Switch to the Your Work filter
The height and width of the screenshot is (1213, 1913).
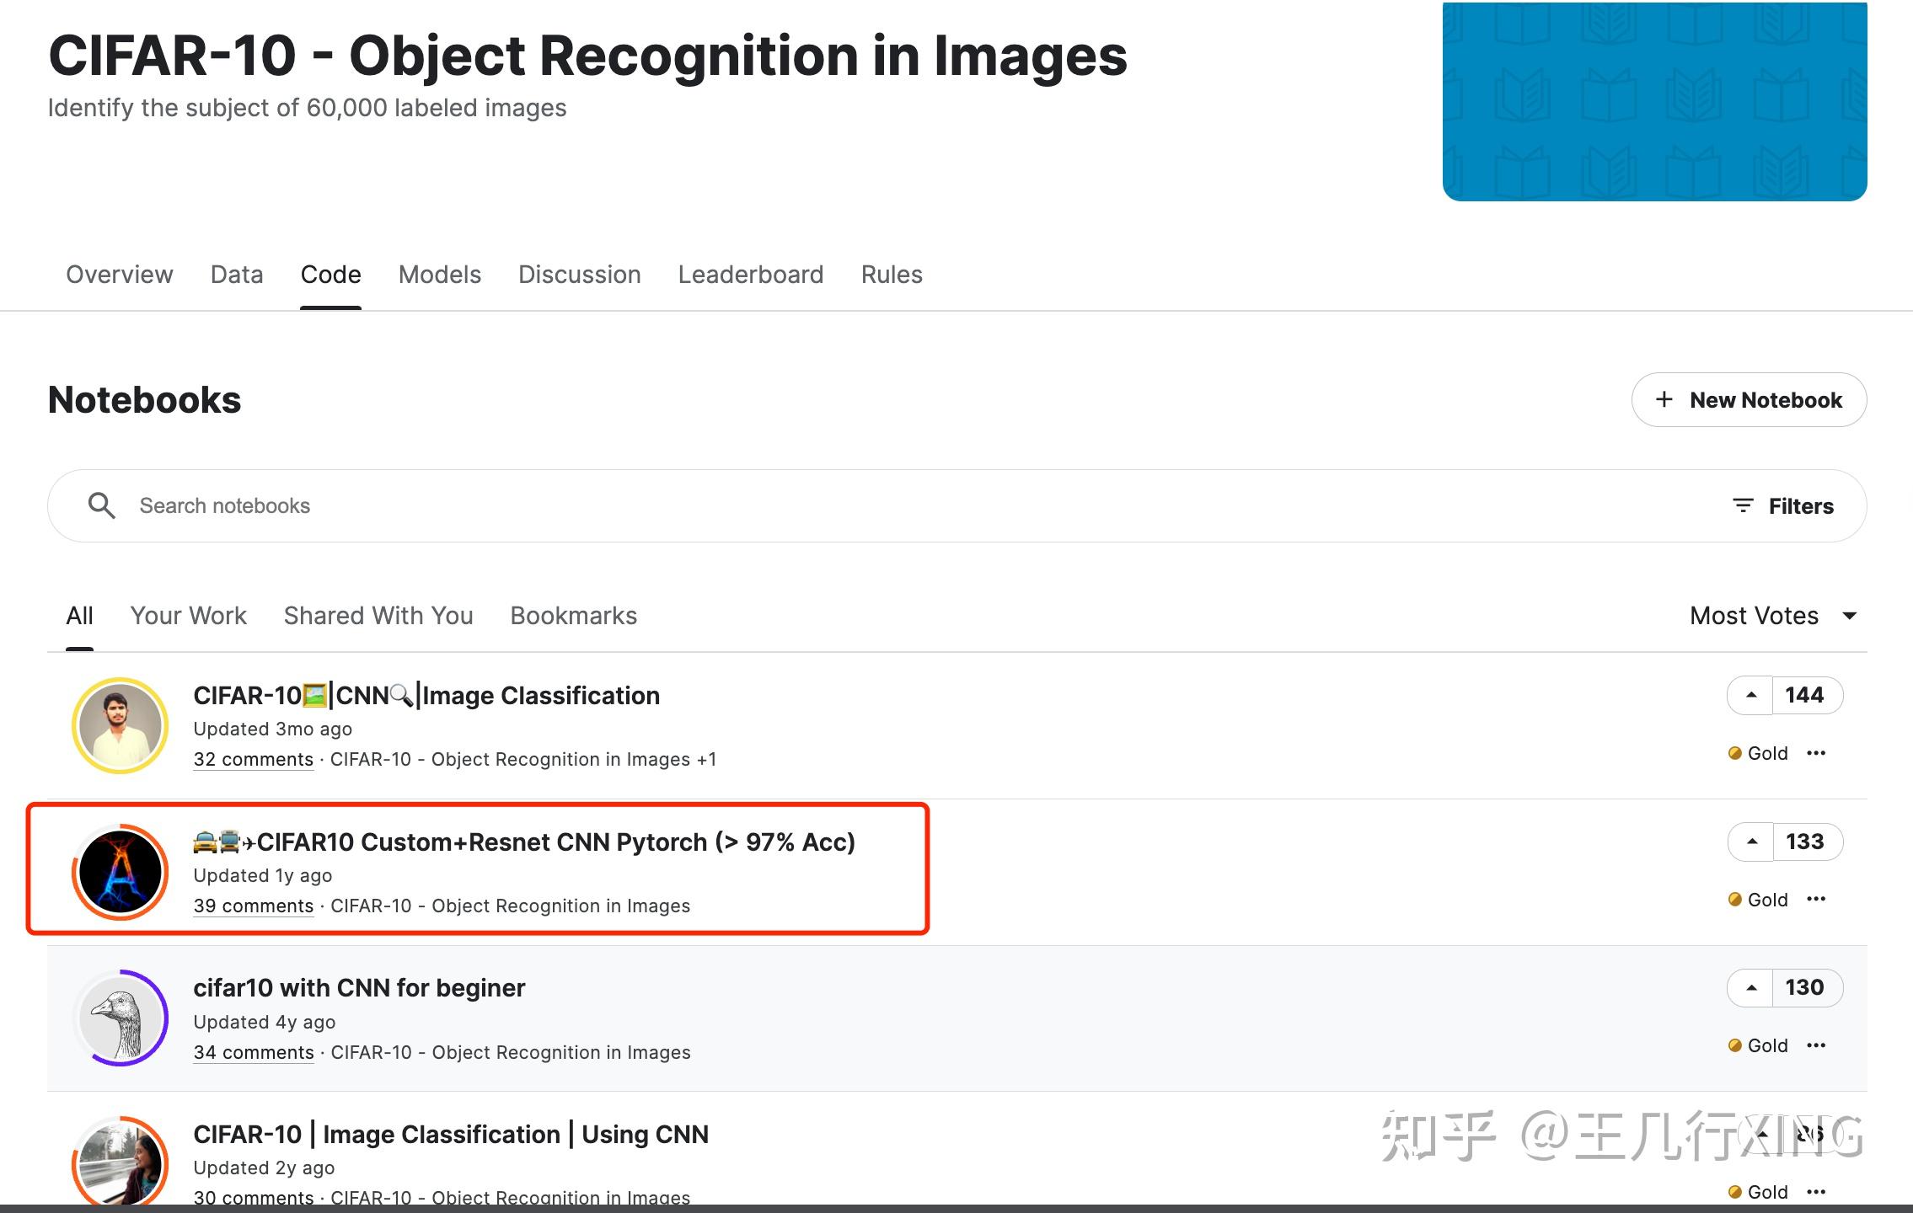pos(189,615)
